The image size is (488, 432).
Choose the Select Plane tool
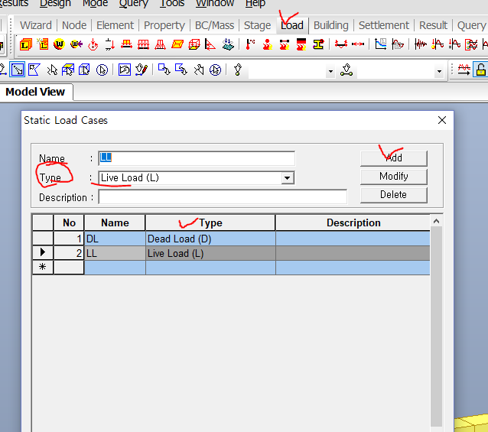[x=68, y=70]
